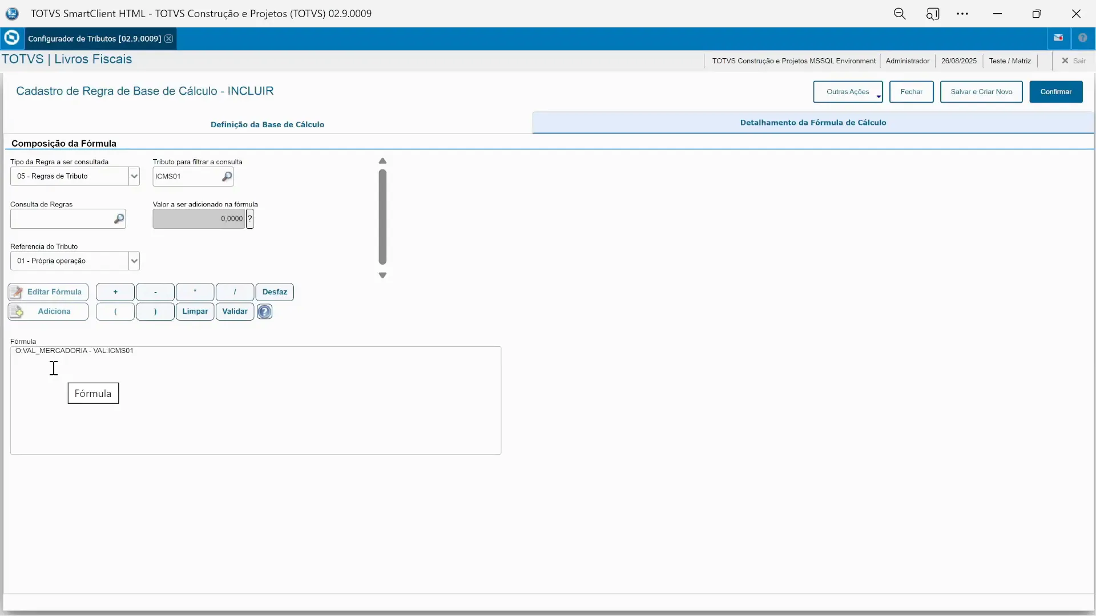The image size is (1096, 616).
Task: Click the magnifier in Tributo para filtrar field
Action: [x=227, y=177]
